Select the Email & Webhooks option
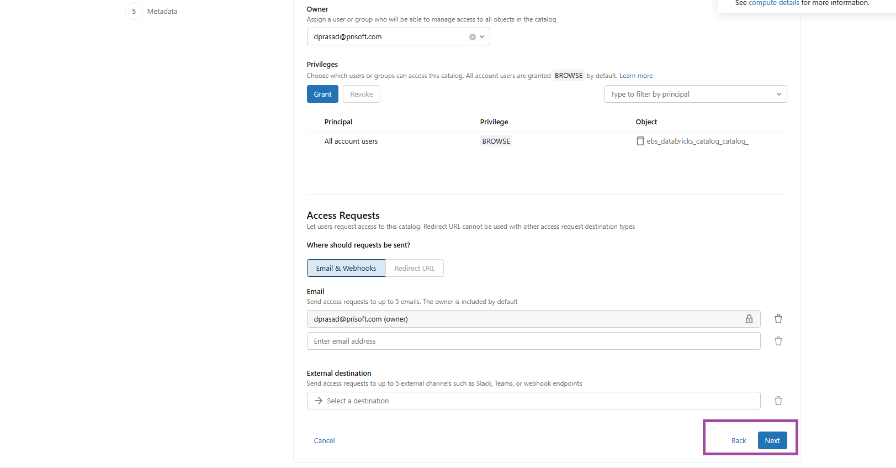 point(346,268)
